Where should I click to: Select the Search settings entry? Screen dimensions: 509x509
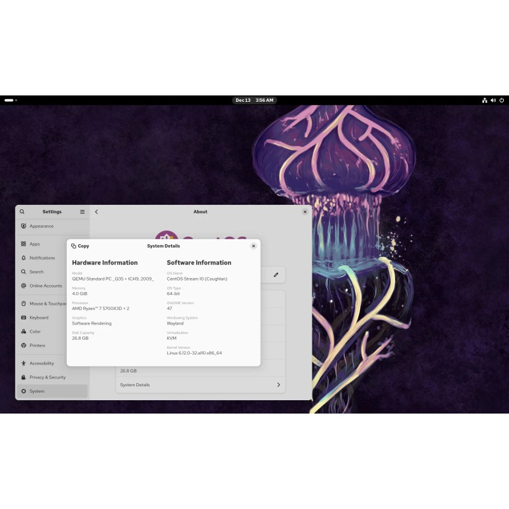pyautogui.click(x=36, y=272)
